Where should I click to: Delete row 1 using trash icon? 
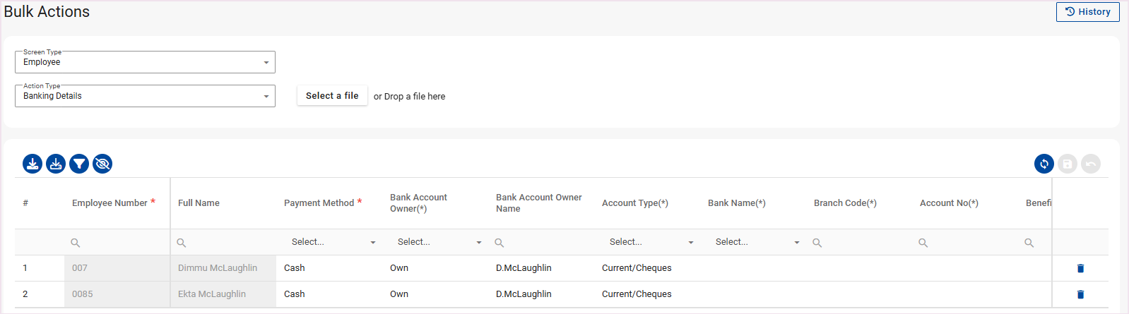[x=1080, y=268]
